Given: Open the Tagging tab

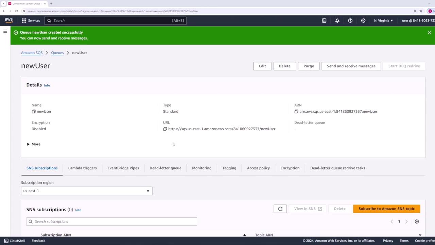Looking at the screenshot, I should point(229,168).
